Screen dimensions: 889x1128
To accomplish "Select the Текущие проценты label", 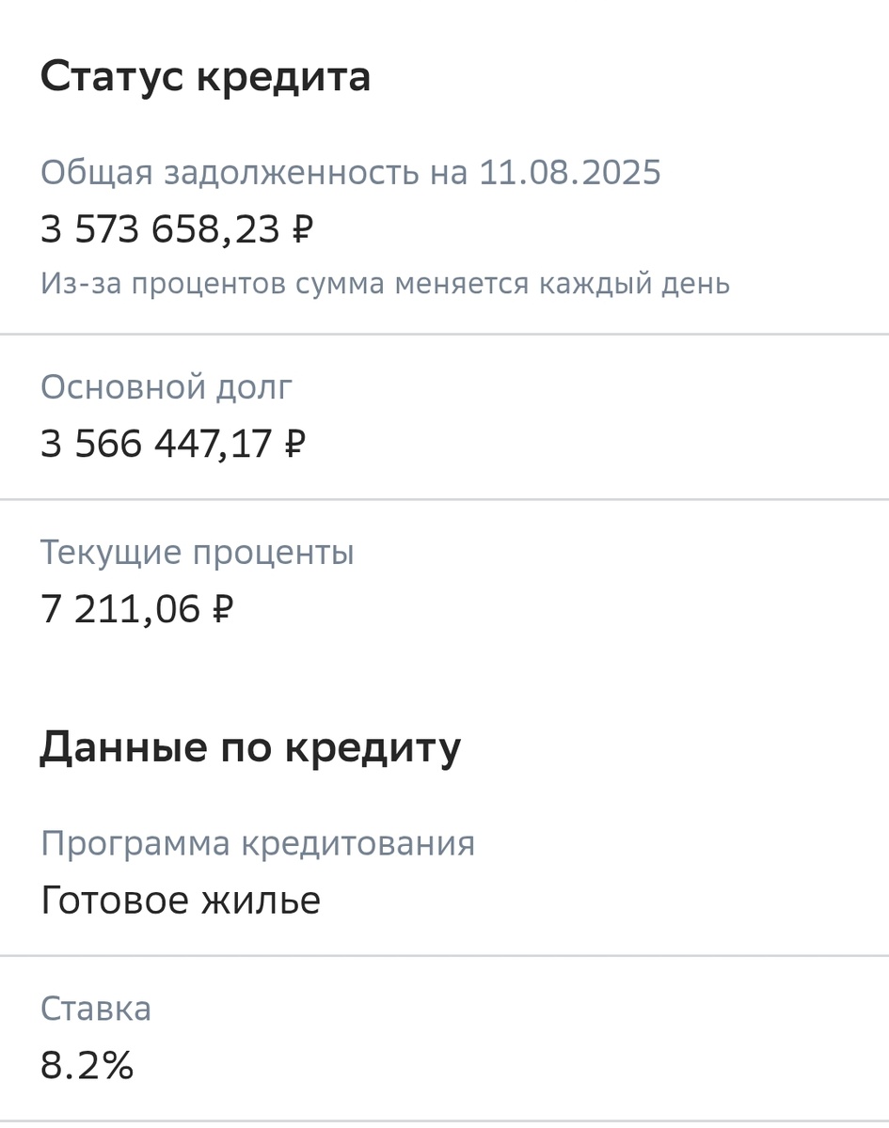I will 197,552.
